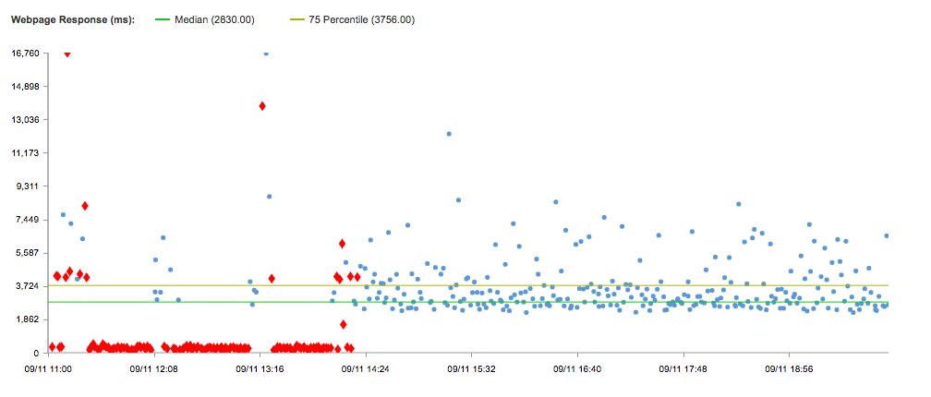This screenshot has width=931, height=397.
Task: Click the 09/11 16:40 time label
Action: (x=577, y=368)
